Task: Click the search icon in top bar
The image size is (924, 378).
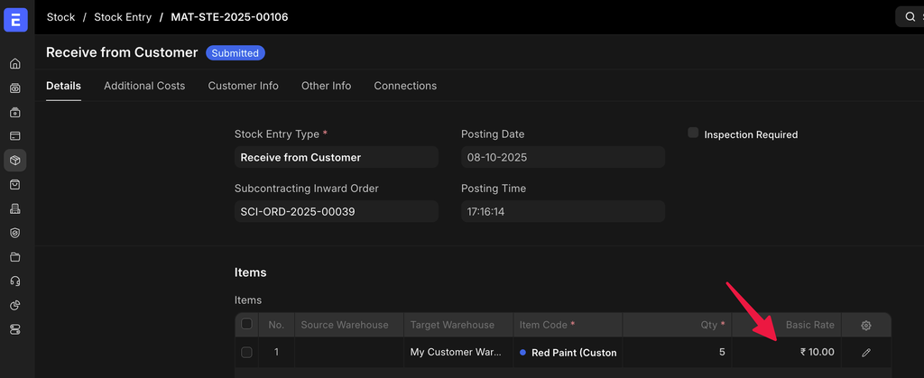Action: point(909,17)
